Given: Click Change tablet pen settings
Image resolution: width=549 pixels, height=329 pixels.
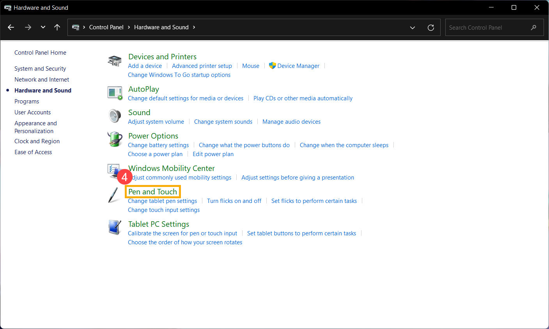Looking at the screenshot, I should click(162, 201).
